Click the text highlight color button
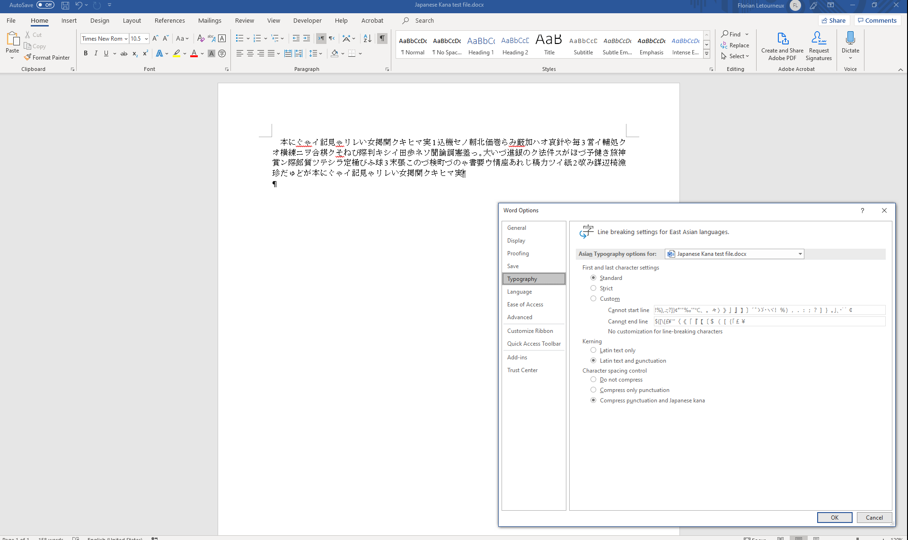 pos(177,53)
